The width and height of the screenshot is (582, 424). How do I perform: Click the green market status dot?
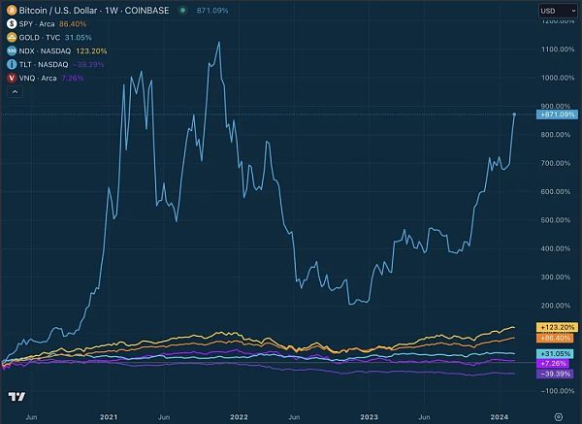click(x=183, y=10)
